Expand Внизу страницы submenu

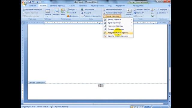(118, 23)
